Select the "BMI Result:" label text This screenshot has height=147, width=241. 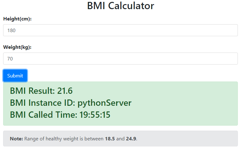click(32, 91)
